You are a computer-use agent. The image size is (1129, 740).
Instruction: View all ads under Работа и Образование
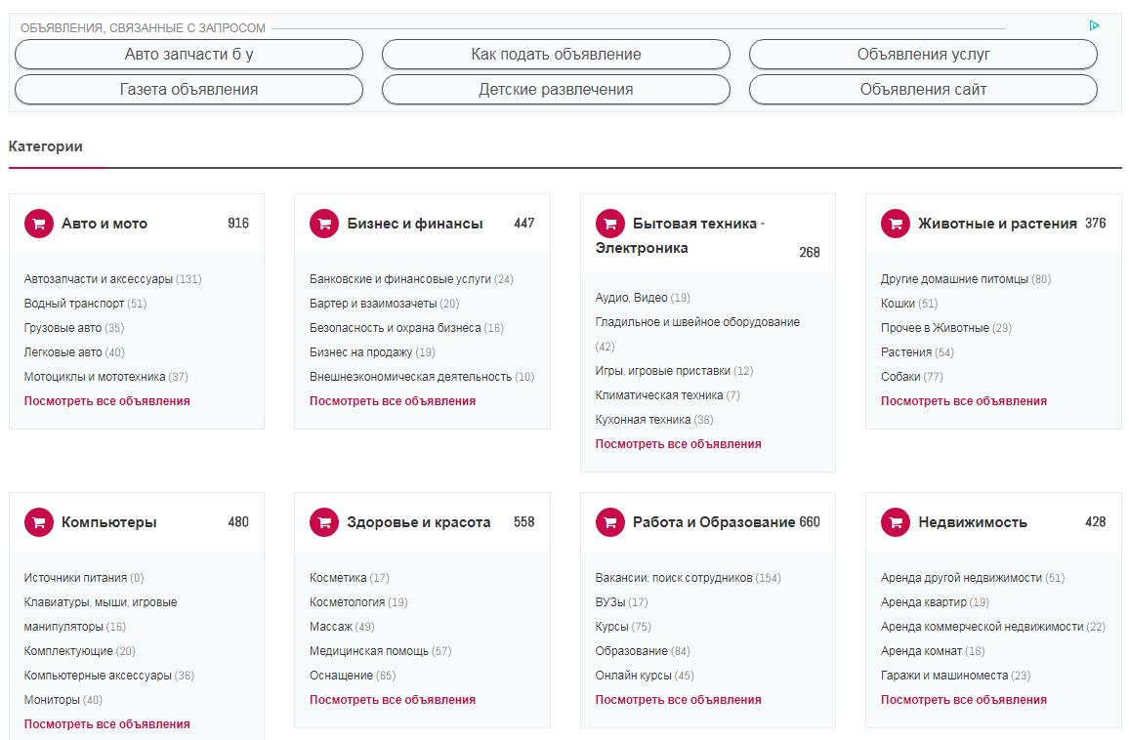[678, 700]
